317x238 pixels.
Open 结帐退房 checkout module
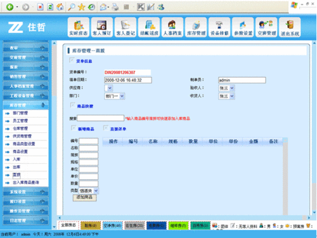(149, 27)
